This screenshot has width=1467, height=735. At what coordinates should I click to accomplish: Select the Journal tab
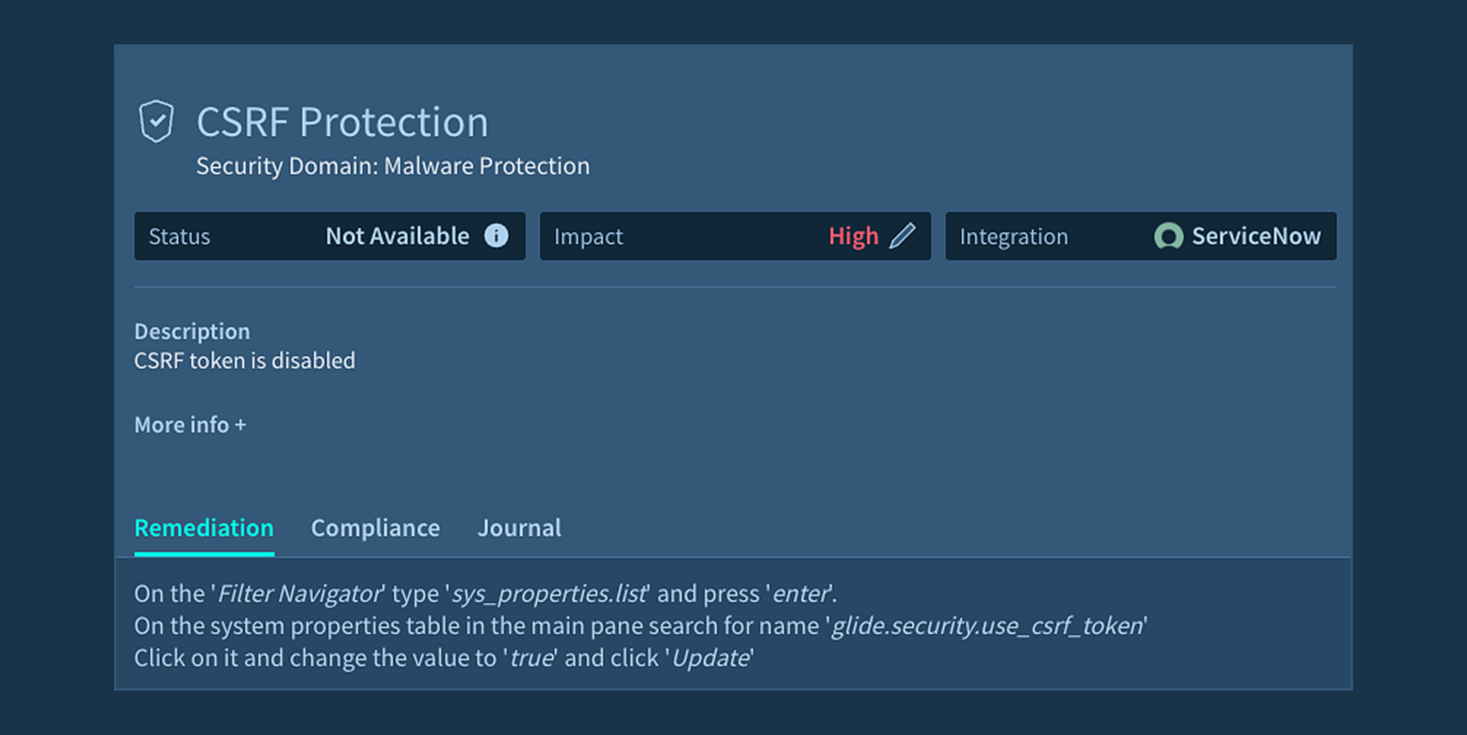tap(519, 528)
